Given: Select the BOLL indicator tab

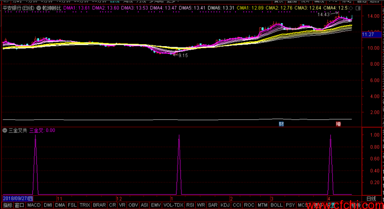Looking at the screenshot, I should (x=276, y=205).
